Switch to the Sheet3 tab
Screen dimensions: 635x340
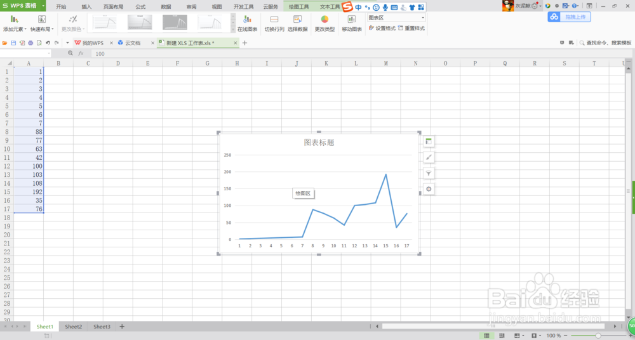102,326
